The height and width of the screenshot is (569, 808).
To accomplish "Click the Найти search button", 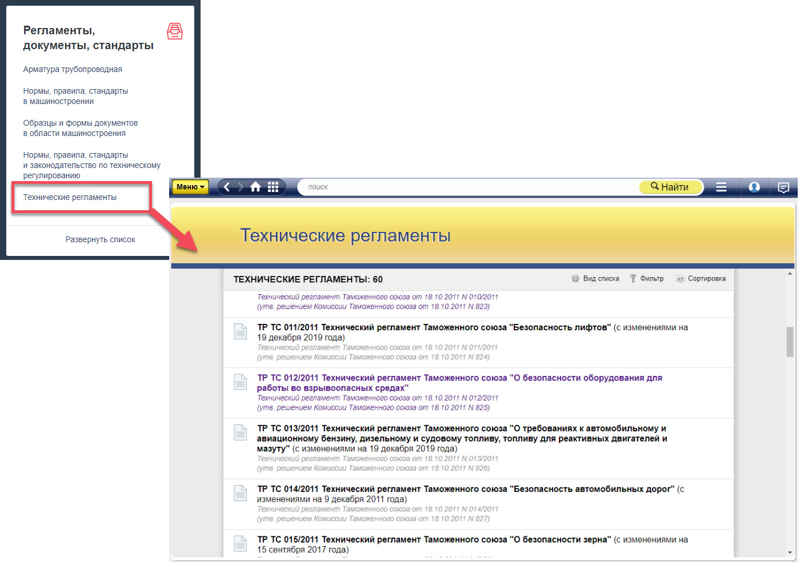I will point(670,187).
